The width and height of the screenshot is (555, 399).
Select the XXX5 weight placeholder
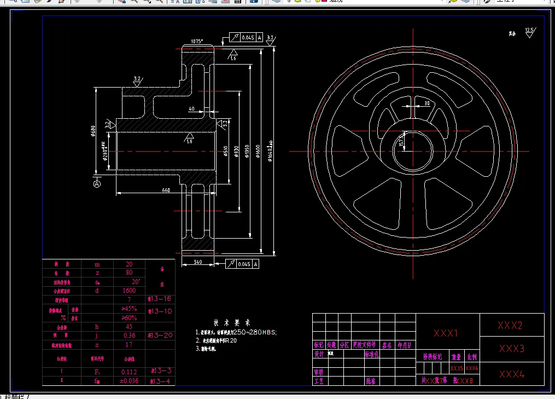pyautogui.click(x=457, y=368)
